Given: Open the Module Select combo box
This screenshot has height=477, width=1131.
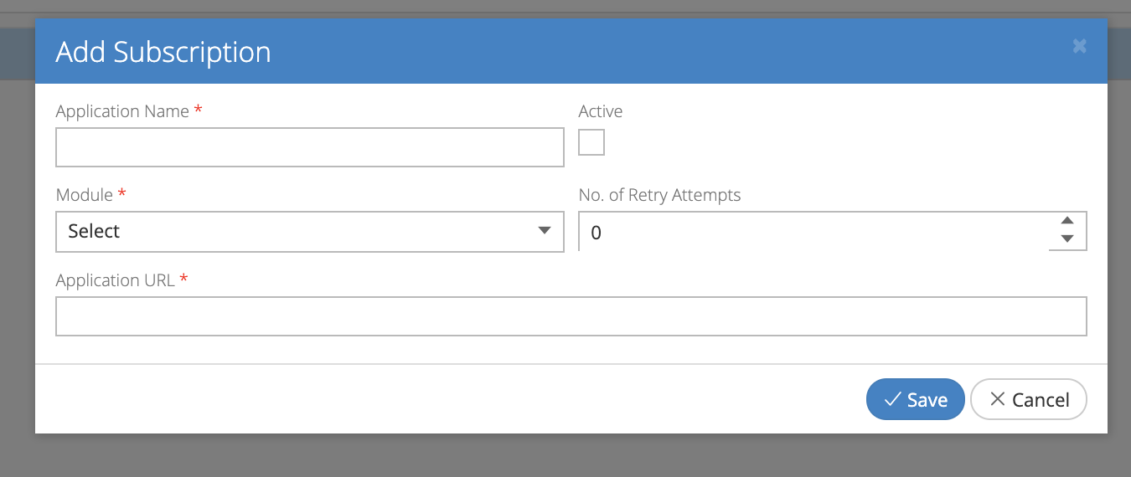Looking at the screenshot, I should (x=310, y=232).
